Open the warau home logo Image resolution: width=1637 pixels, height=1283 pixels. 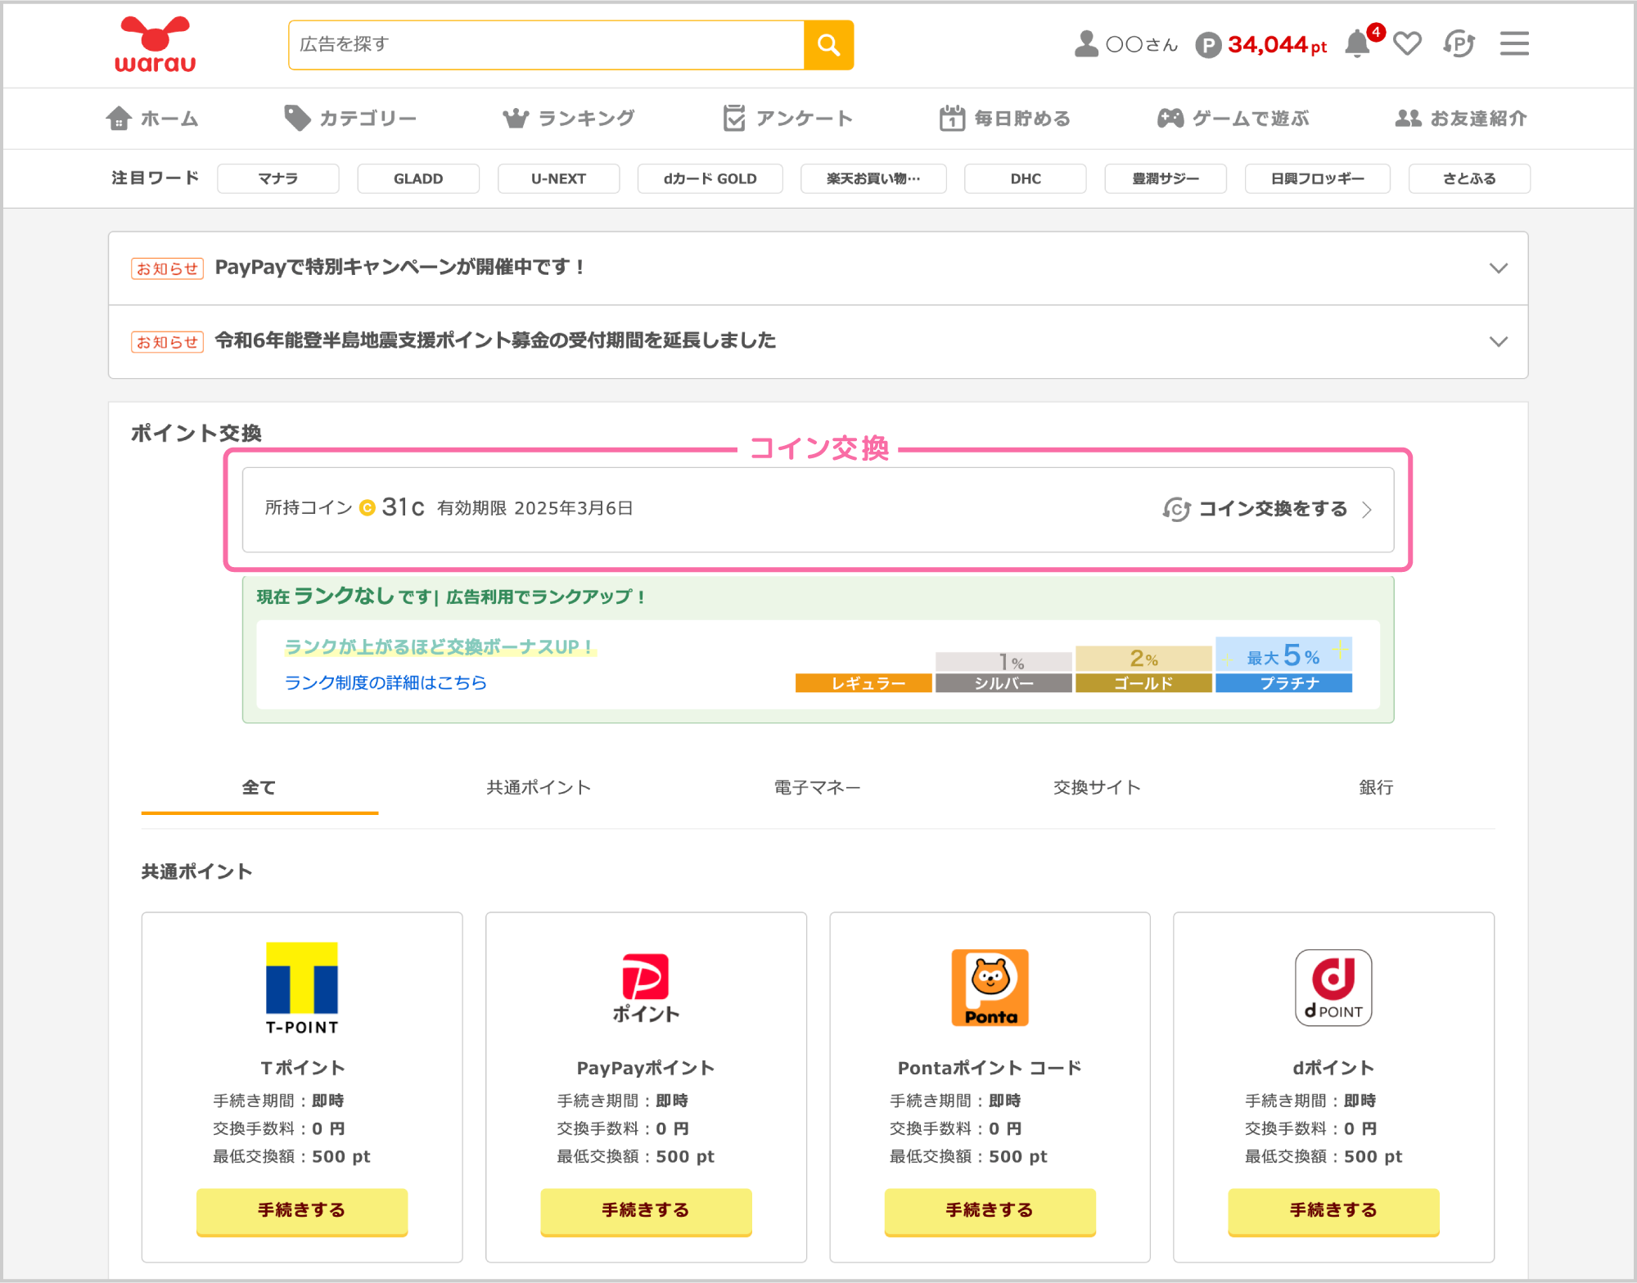[x=154, y=43]
